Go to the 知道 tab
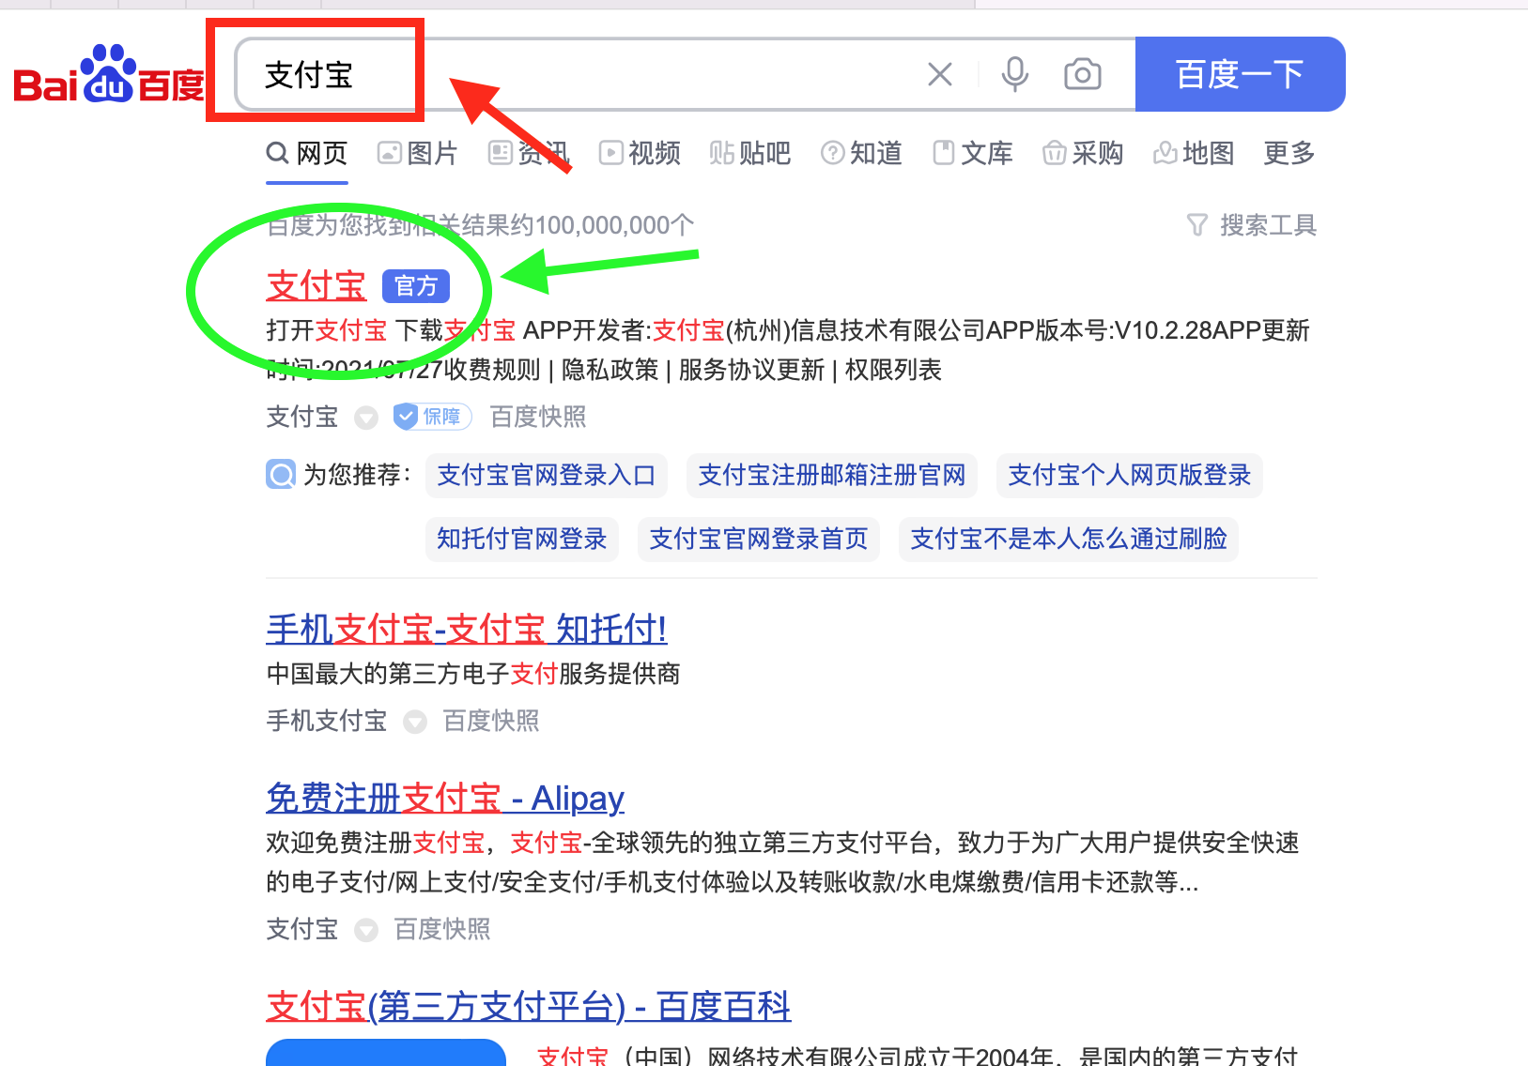 click(861, 153)
